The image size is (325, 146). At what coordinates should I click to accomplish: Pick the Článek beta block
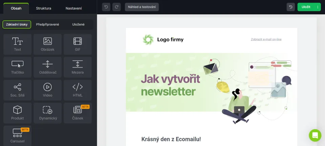pos(78,113)
